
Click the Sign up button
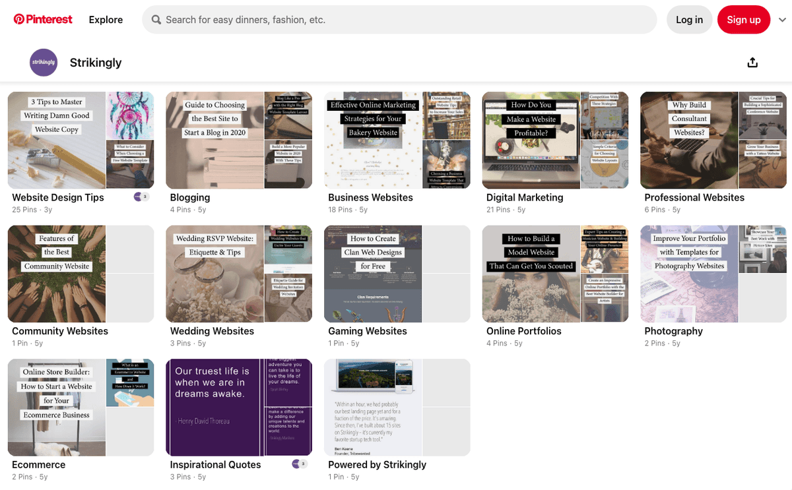tap(744, 20)
